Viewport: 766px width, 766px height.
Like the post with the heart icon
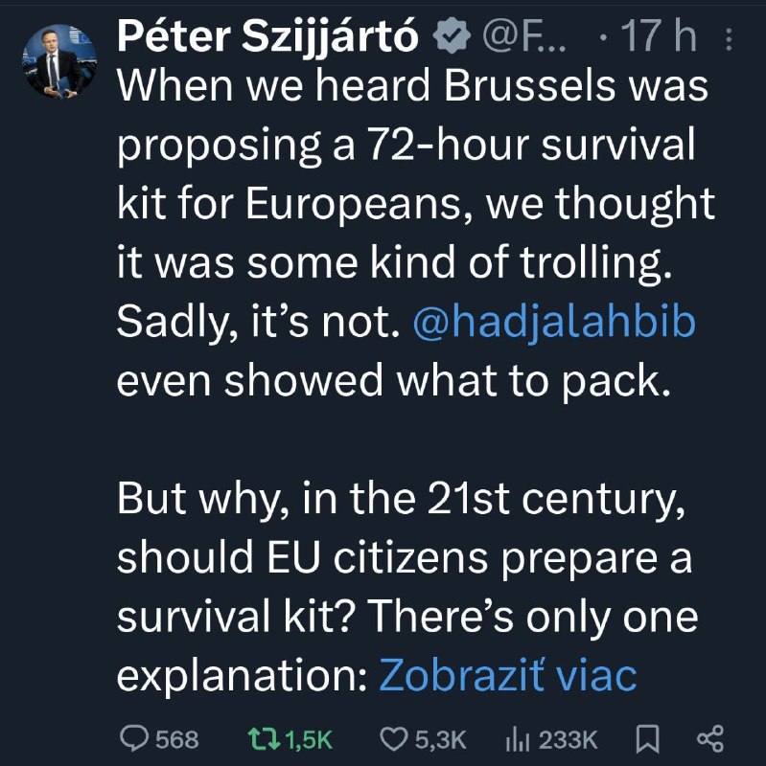(394, 739)
